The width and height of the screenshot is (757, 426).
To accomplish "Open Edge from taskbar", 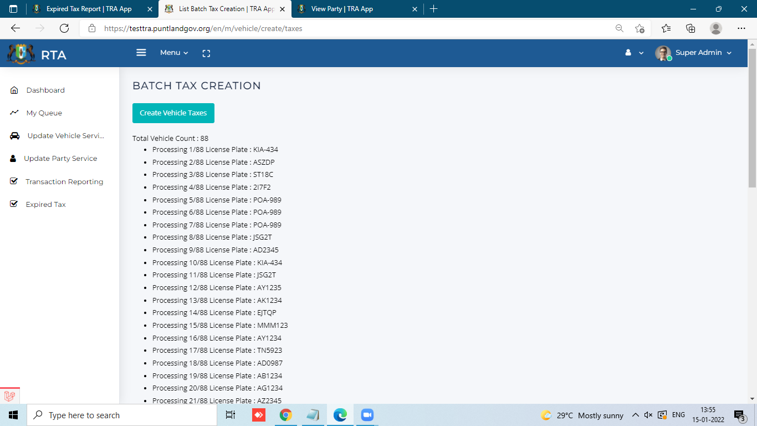I will 340,415.
